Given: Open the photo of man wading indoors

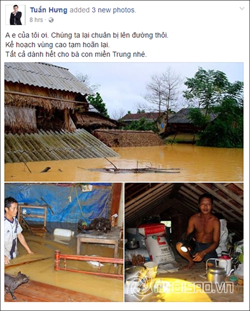Looking at the screenshot, I should point(64,242).
